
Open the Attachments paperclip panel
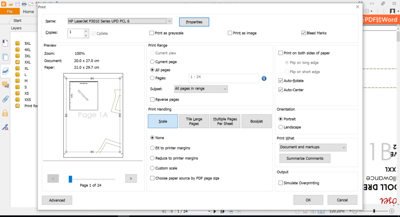tap(5, 99)
